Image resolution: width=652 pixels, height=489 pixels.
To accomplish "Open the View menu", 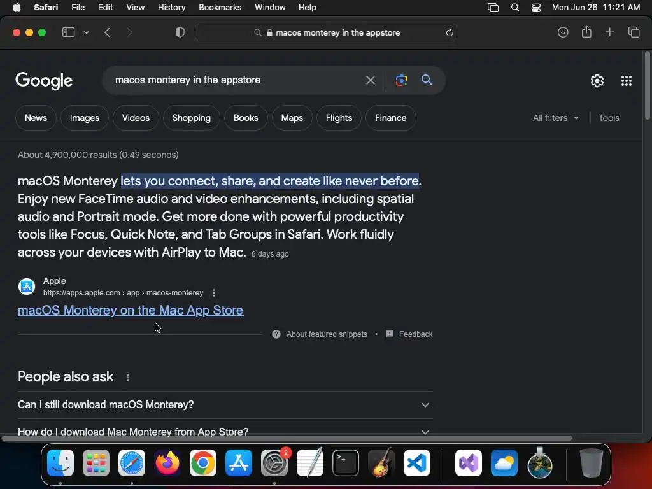I will [x=135, y=8].
